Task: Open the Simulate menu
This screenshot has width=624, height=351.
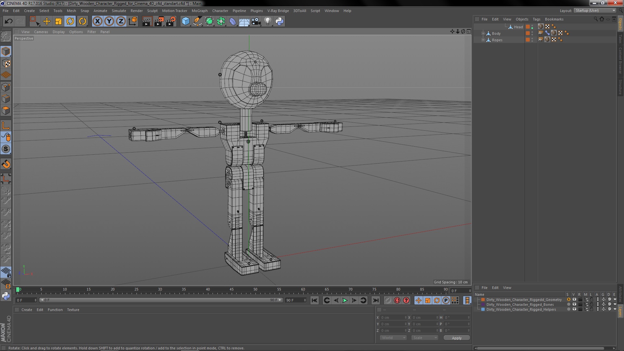Action: (x=119, y=11)
